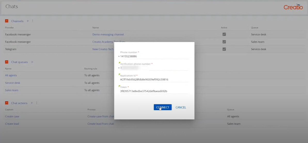
Task: Select the Telegram provider cell
Action: pyautogui.click(x=11, y=49)
